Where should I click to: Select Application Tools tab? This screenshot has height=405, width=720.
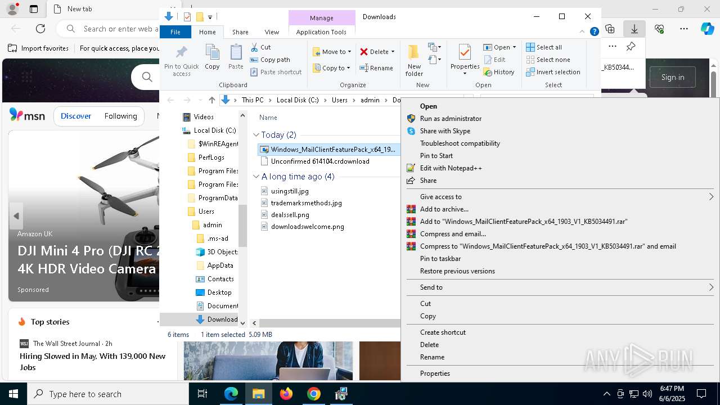pyautogui.click(x=321, y=32)
